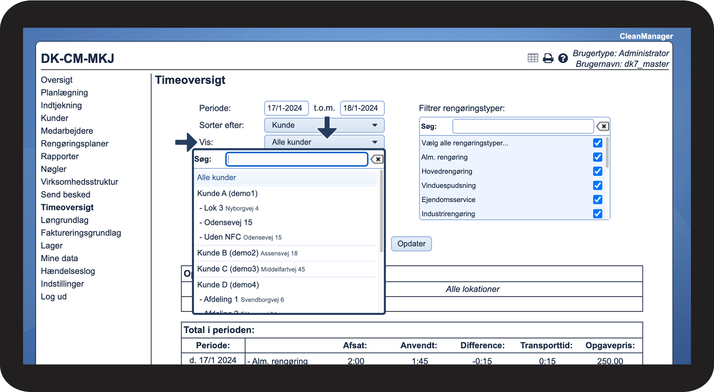View the Hændelseslog

coord(68,271)
